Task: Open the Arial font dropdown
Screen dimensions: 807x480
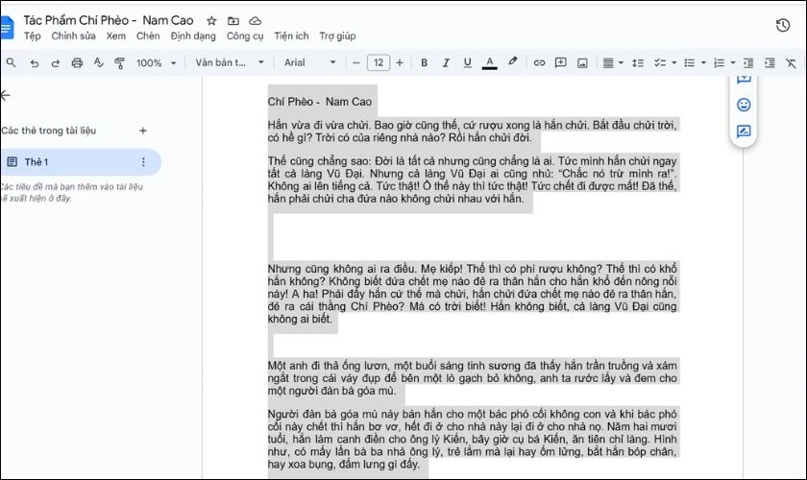Action: pos(309,62)
